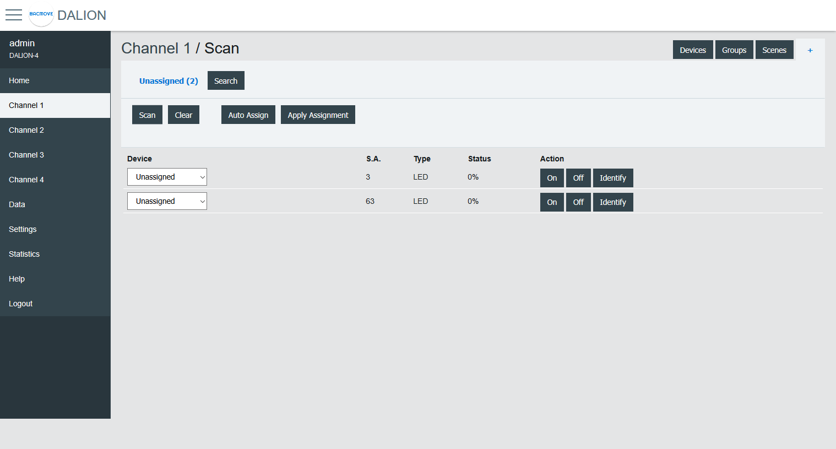
Task: Click Apply Assignment
Action: [x=318, y=115]
